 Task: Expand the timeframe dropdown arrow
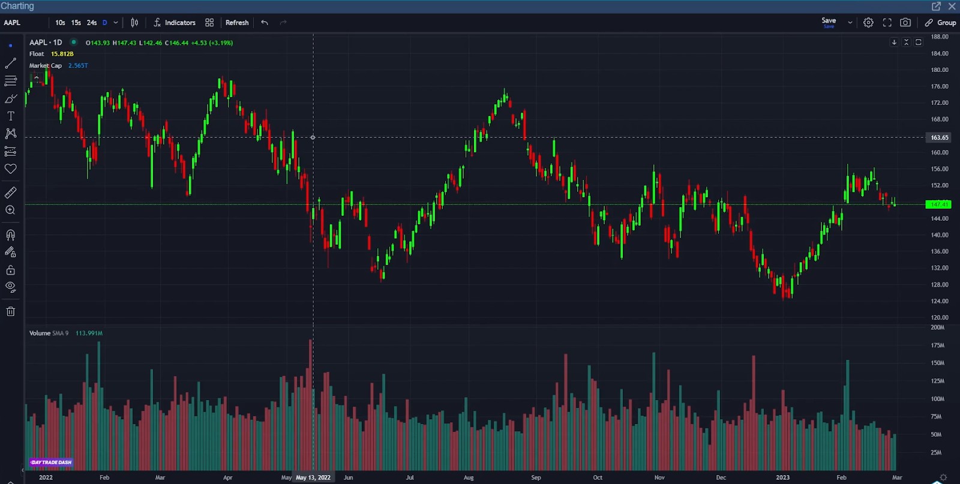(116, 23)
